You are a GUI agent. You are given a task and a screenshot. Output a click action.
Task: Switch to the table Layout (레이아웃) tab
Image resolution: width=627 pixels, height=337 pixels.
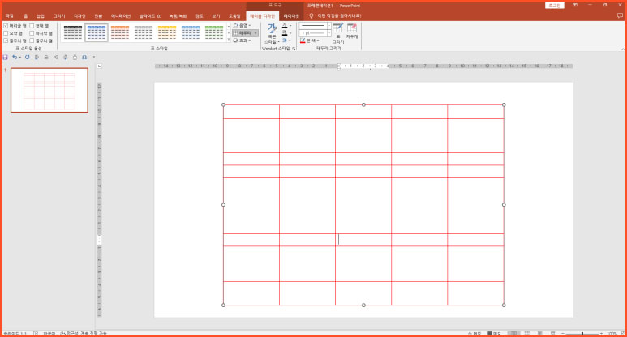(x=291, y=16)
